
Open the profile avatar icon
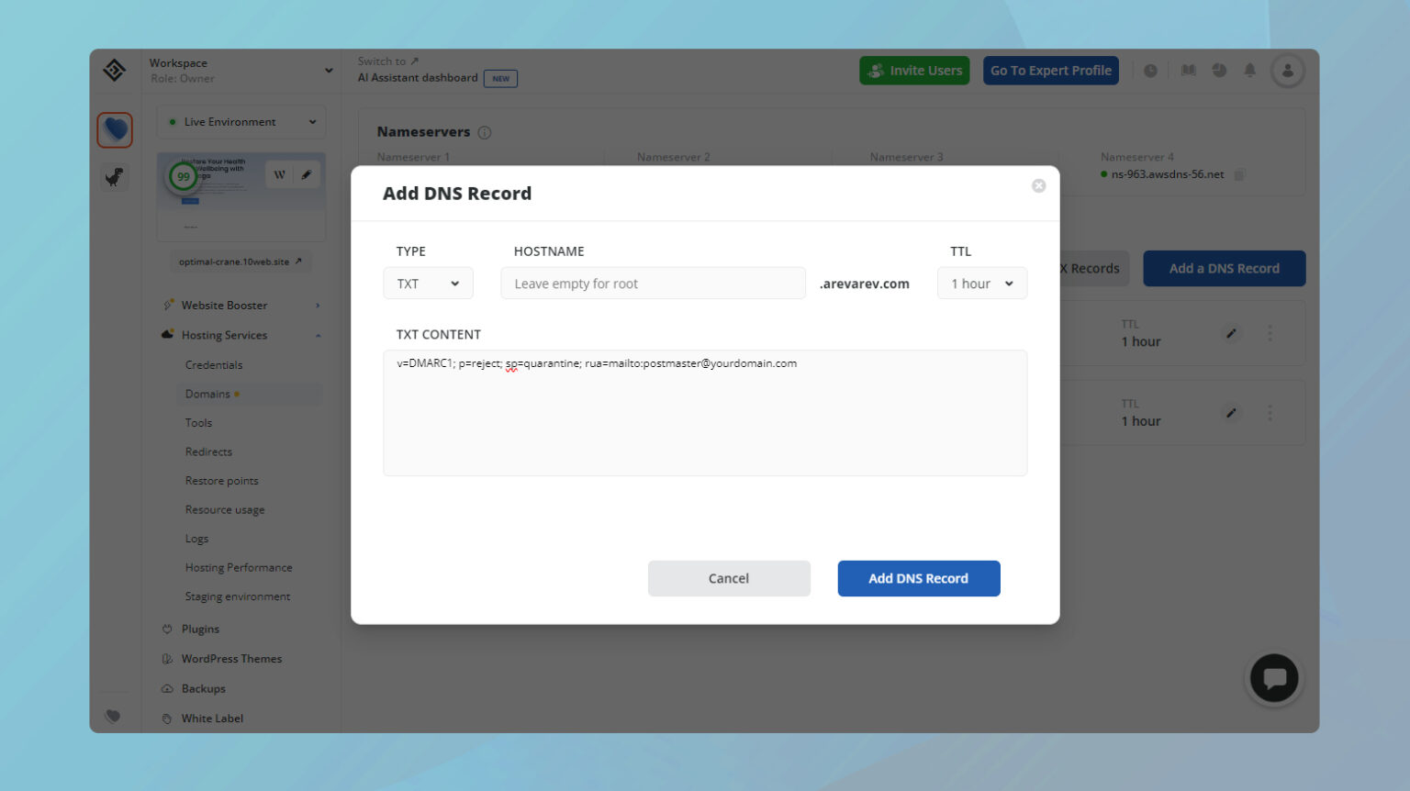click(x=1288, y=70)
